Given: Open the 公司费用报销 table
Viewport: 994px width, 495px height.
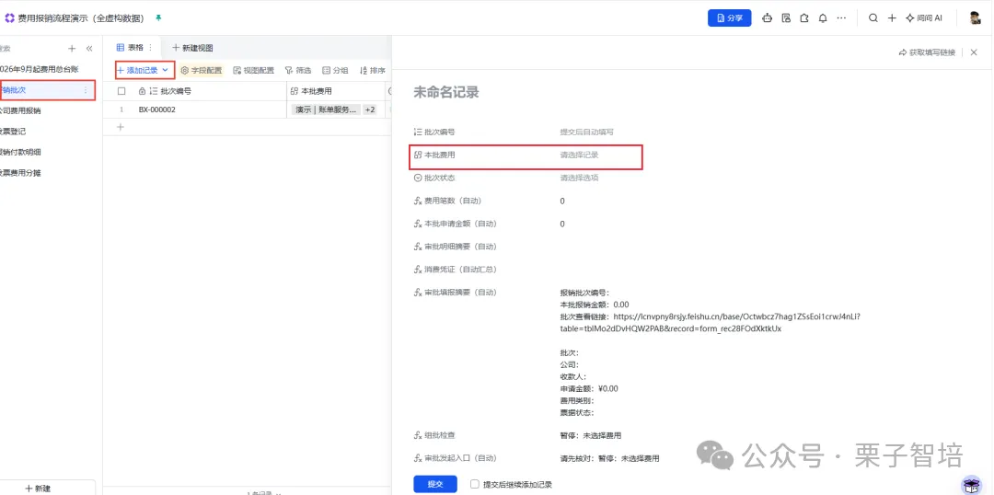Looking at the screenshot, I should click(20, 110).
